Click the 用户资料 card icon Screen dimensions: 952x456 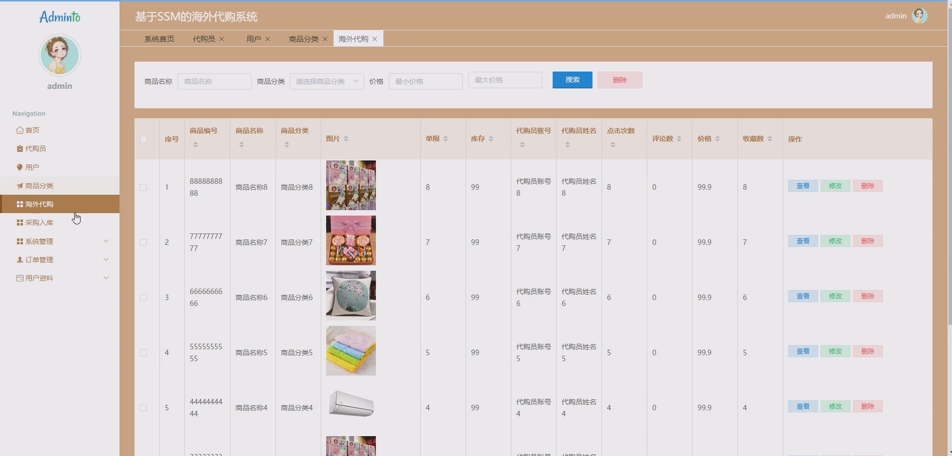(x=20, y=278)
